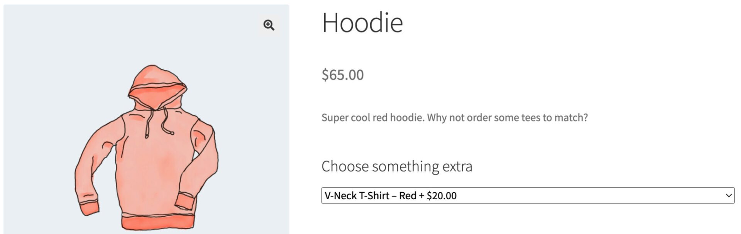The image size is (741, 234).
Task: Click the 'V-Neck T-Shirt' text in the dropdown
Action: 357,196
